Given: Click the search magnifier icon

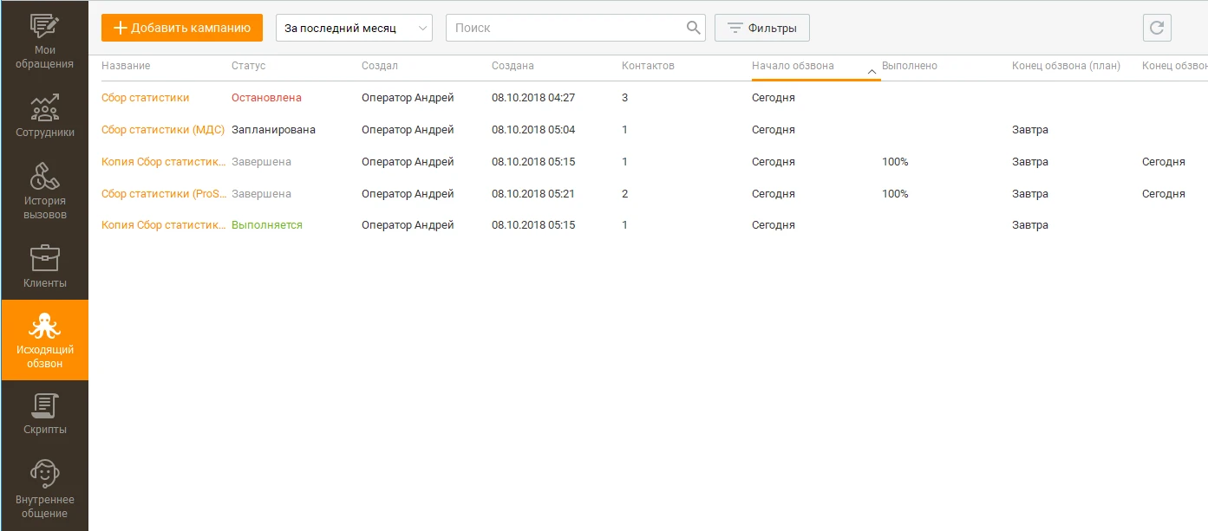Looking at the screenshot, I should coord(693,28).
